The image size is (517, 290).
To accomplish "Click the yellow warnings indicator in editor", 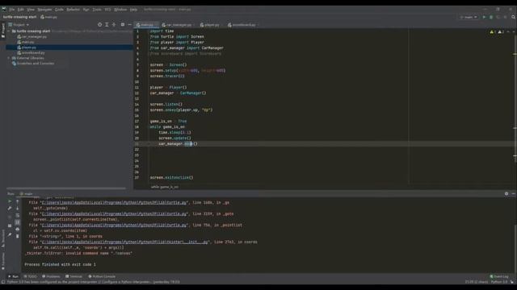I will click(x=493, y=32).
